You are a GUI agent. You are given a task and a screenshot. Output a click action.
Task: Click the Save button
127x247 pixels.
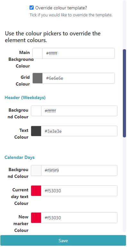click(x=63, y=241)
